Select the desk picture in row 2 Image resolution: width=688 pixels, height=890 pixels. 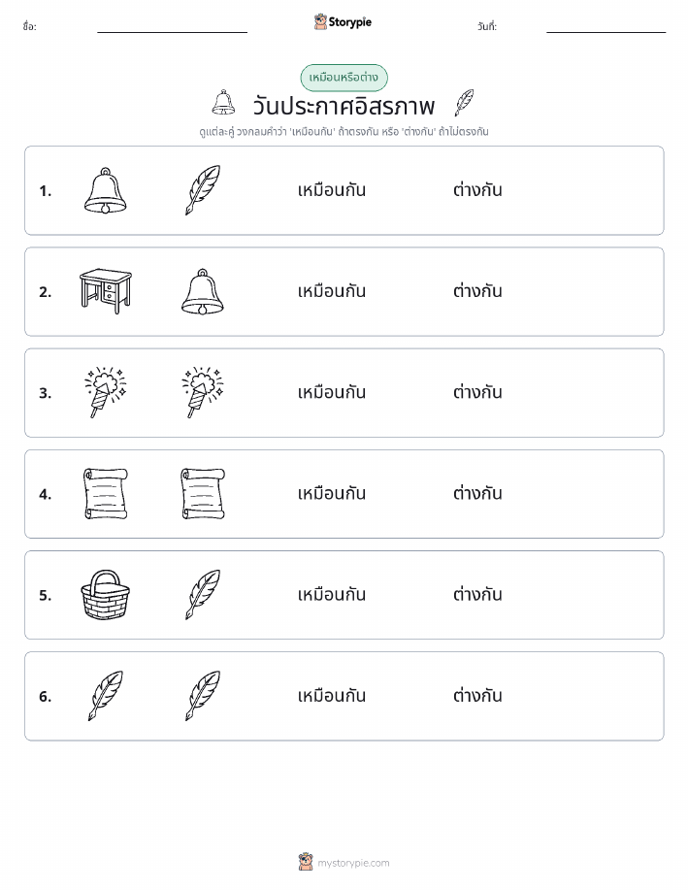pos(106,291)
